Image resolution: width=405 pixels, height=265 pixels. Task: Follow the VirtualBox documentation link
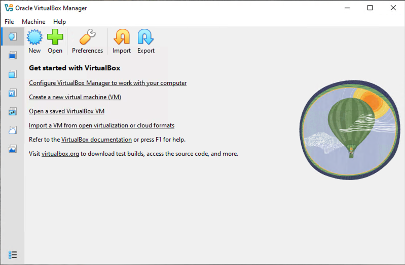pyautogui.click(x=96, y=140)
